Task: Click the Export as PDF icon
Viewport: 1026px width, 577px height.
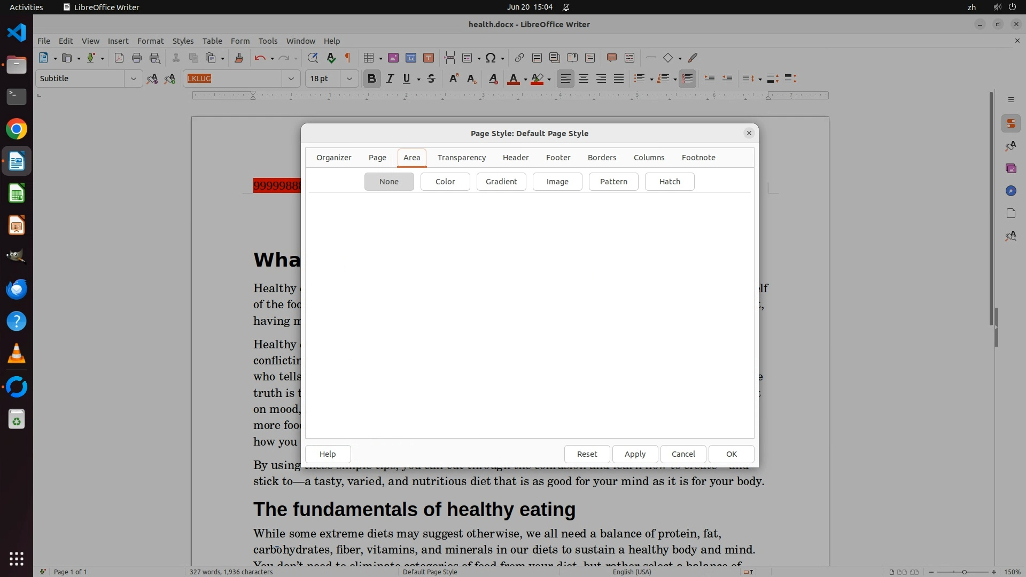Action: (119, 58)
